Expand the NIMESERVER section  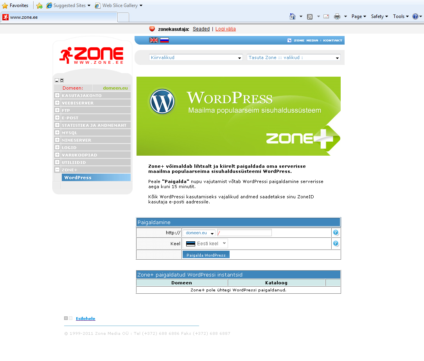point(57,140)
